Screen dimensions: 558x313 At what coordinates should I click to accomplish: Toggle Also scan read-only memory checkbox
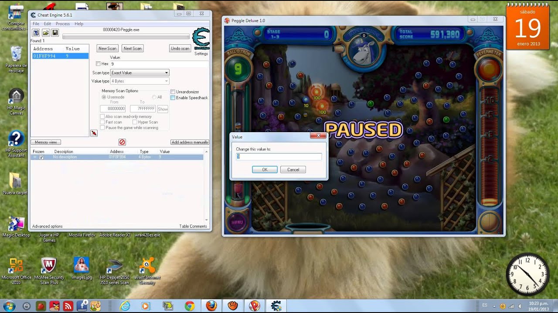point(102,117)
